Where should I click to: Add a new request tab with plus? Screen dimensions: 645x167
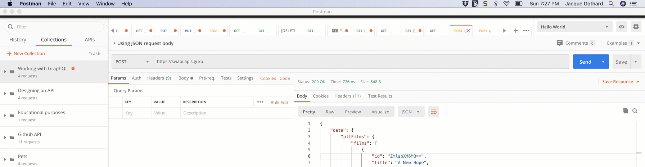tap(515, 31)
